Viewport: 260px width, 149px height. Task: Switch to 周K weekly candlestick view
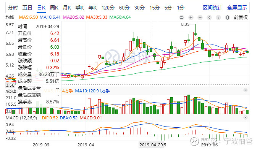click(x=54, y=8)
